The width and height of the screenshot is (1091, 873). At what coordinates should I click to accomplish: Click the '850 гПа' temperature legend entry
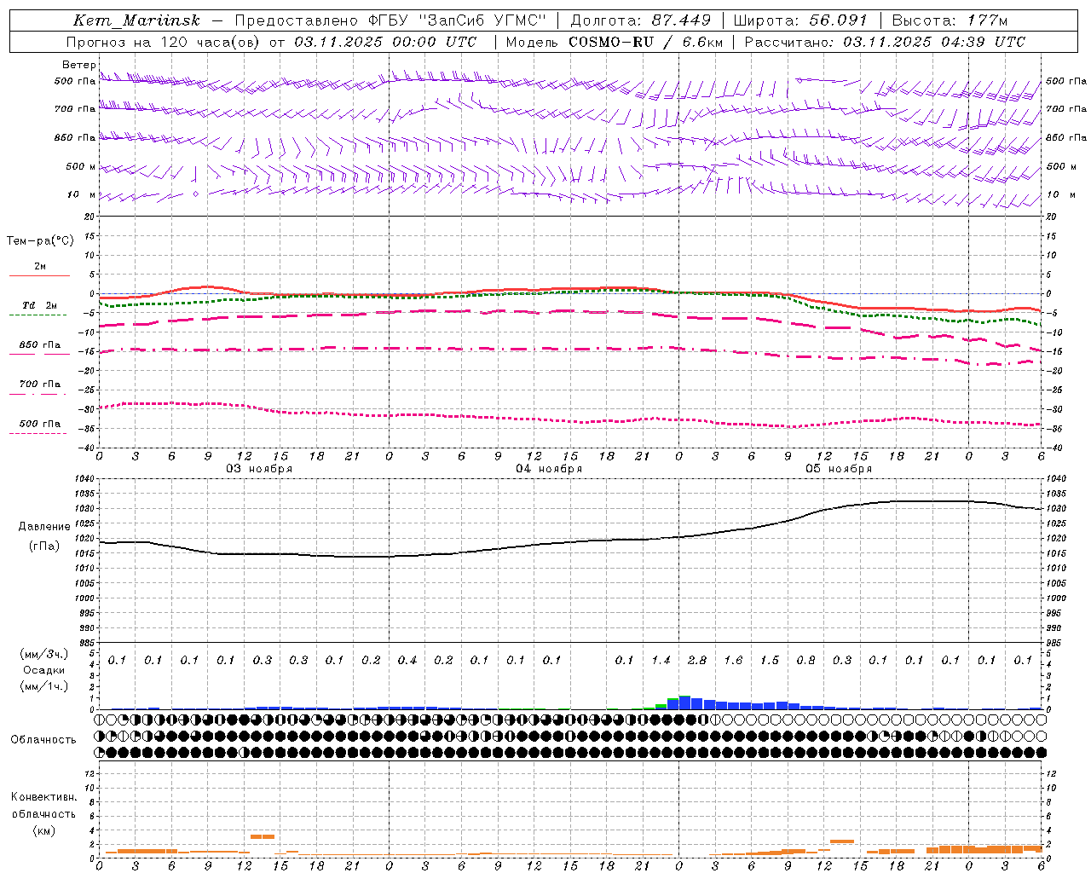coord(40,345)
